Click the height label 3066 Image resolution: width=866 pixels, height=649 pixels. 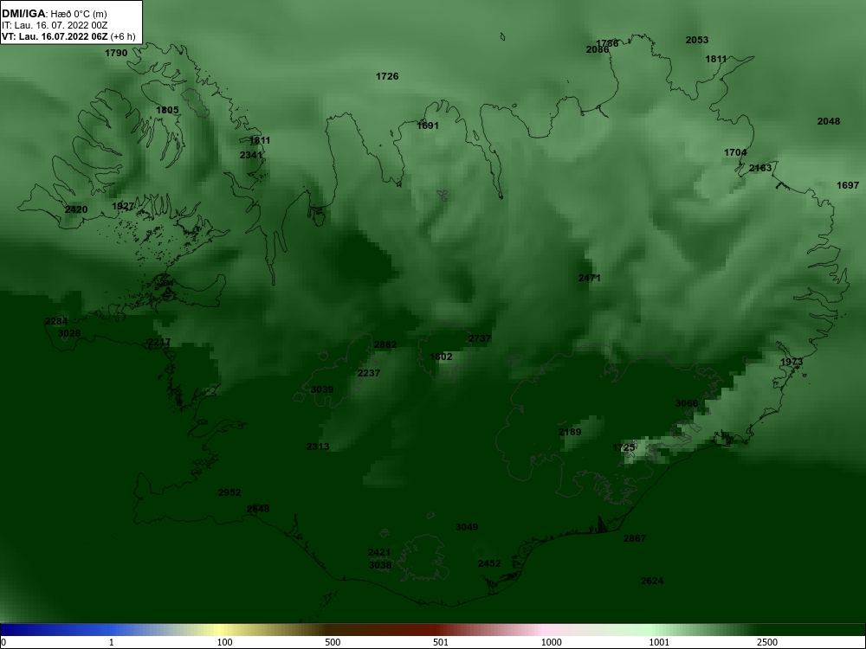coord(687,403)
